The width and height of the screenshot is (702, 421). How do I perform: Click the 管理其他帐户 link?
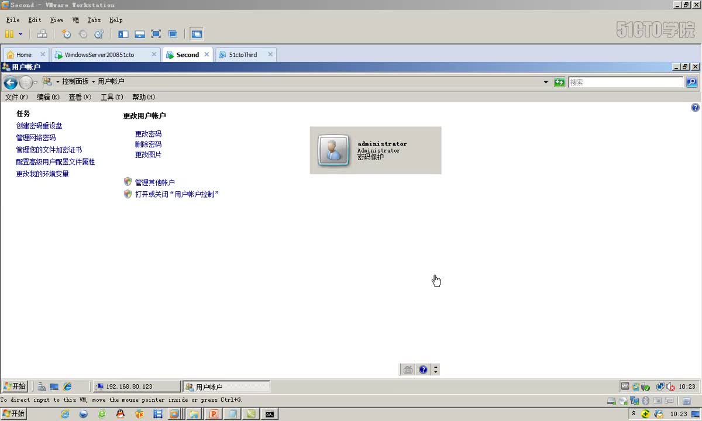click(x=154, y=182)
